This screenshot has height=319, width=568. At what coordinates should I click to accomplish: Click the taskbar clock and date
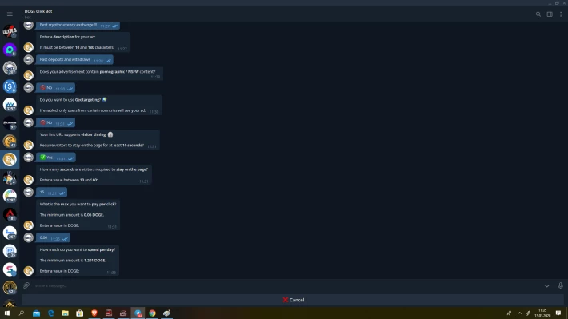(x=542, y=313)
